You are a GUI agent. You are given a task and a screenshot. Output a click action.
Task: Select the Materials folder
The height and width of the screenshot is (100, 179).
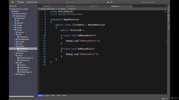[19, 23]
